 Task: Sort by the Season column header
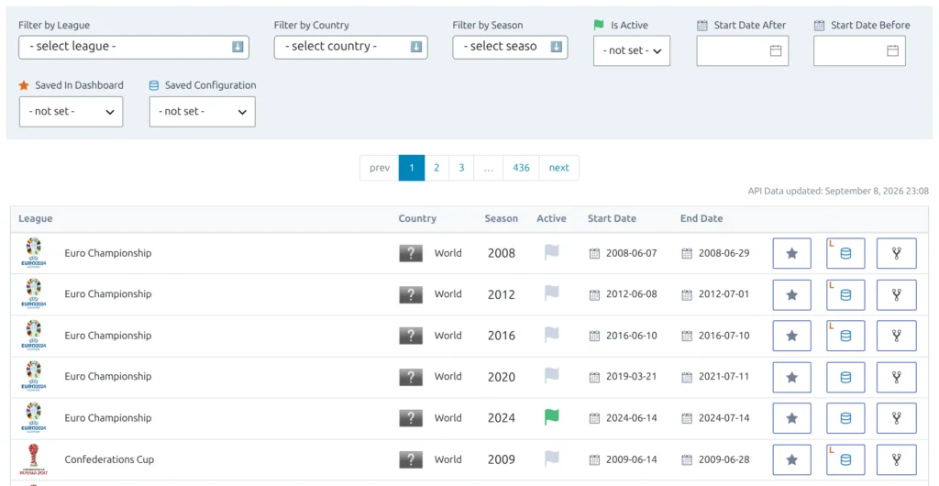pyautogui.click(x=502, y=218)
